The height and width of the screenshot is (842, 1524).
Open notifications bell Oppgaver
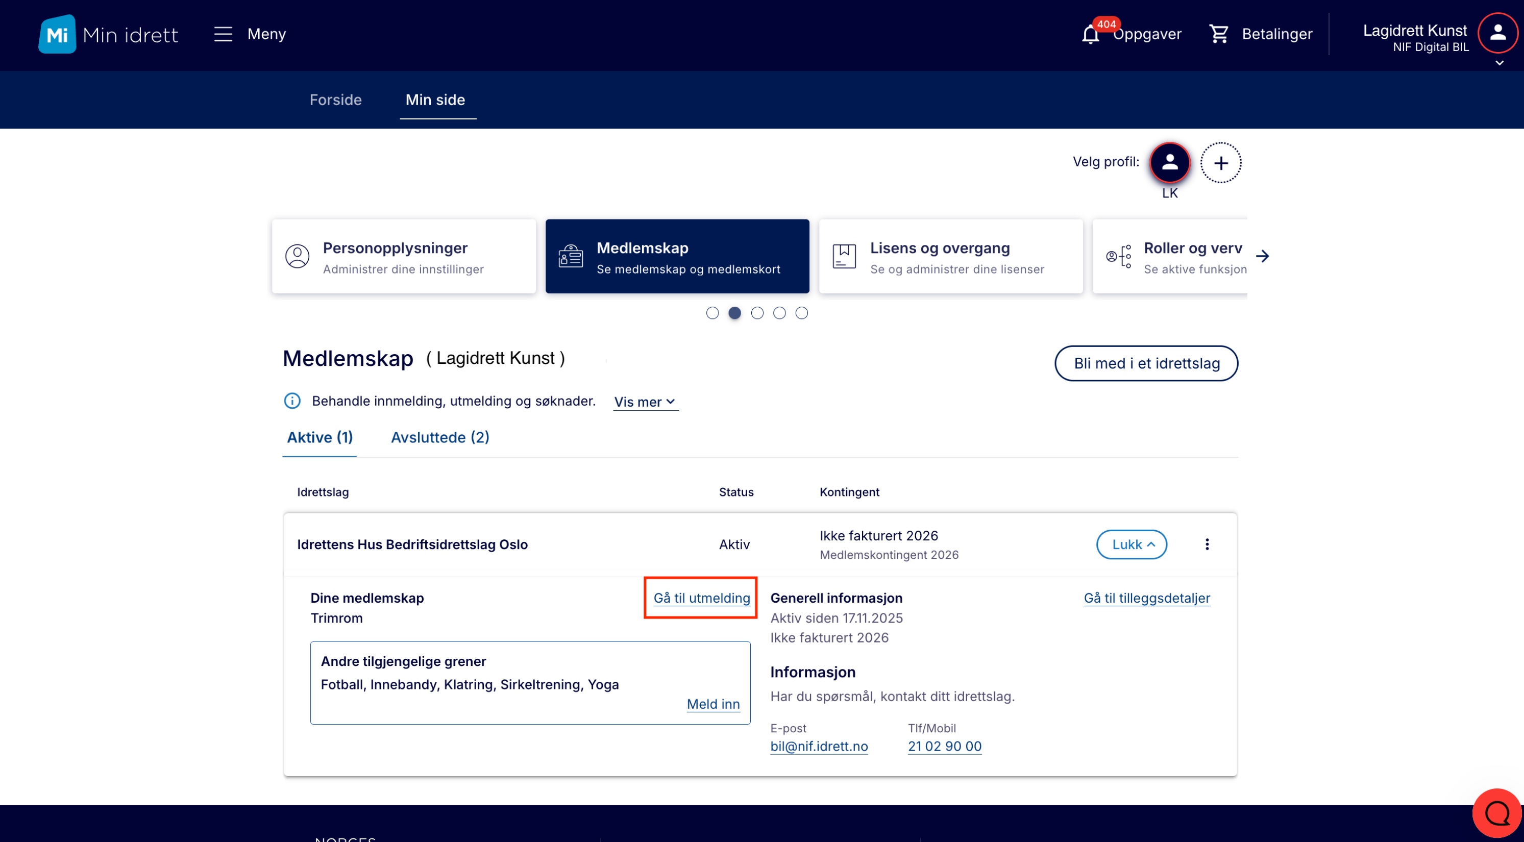click(x=1090, y=34)
